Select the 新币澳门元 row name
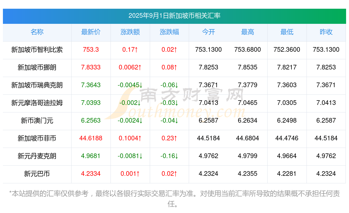 point(37,121)
